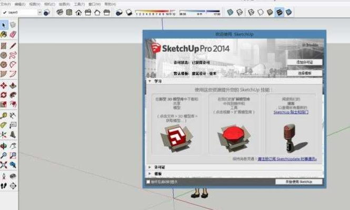350x210 pixels.
Task: Click the house-shaped Front view icon
Action: coord(78,12)
